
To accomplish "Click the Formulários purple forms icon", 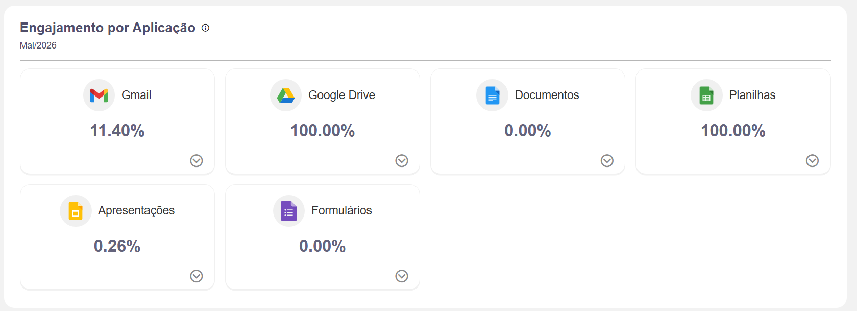I will coord(289,211).
